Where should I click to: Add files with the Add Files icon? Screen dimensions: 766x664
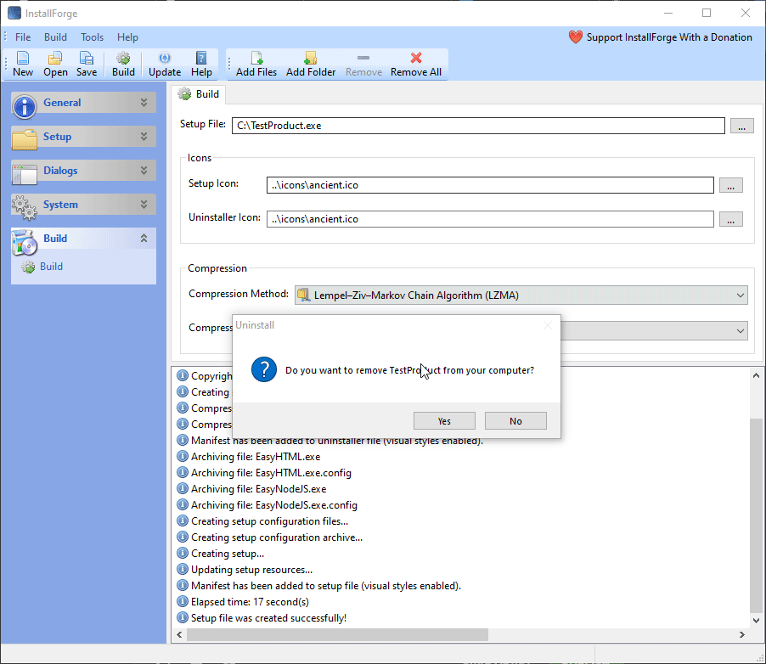click(256, 58)
